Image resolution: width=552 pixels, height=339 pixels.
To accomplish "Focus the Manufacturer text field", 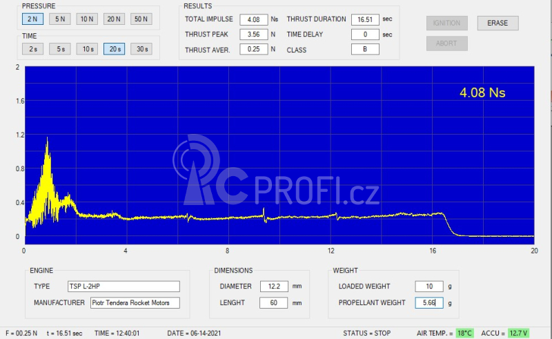I will pos(135,302).
